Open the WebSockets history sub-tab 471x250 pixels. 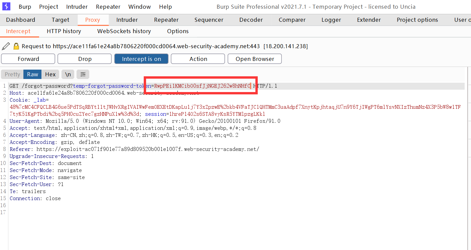pos(124,31)
